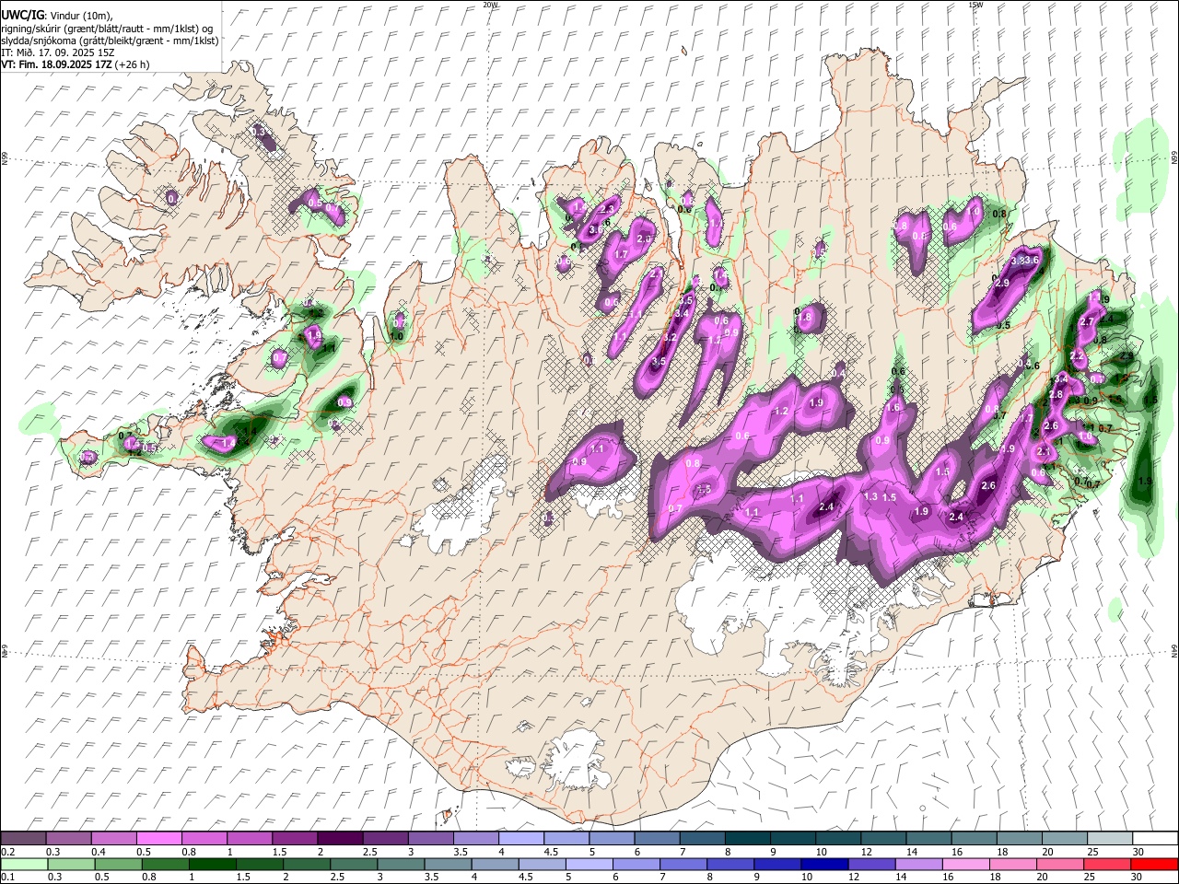Click the 'VT: Fim. 18.09.2025 17Z (+26 h)' line
Screen dimensions: 1179x884
tap(76, 64)
